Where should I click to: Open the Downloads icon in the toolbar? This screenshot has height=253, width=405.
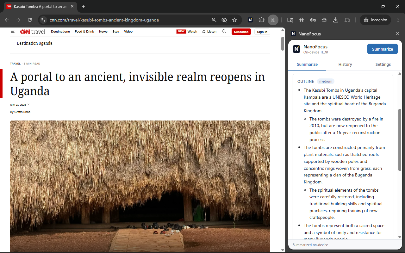[335, 20]
